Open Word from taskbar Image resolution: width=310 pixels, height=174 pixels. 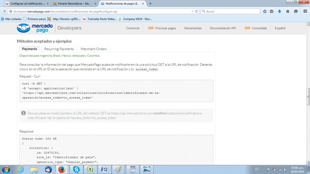coord(104,169)
